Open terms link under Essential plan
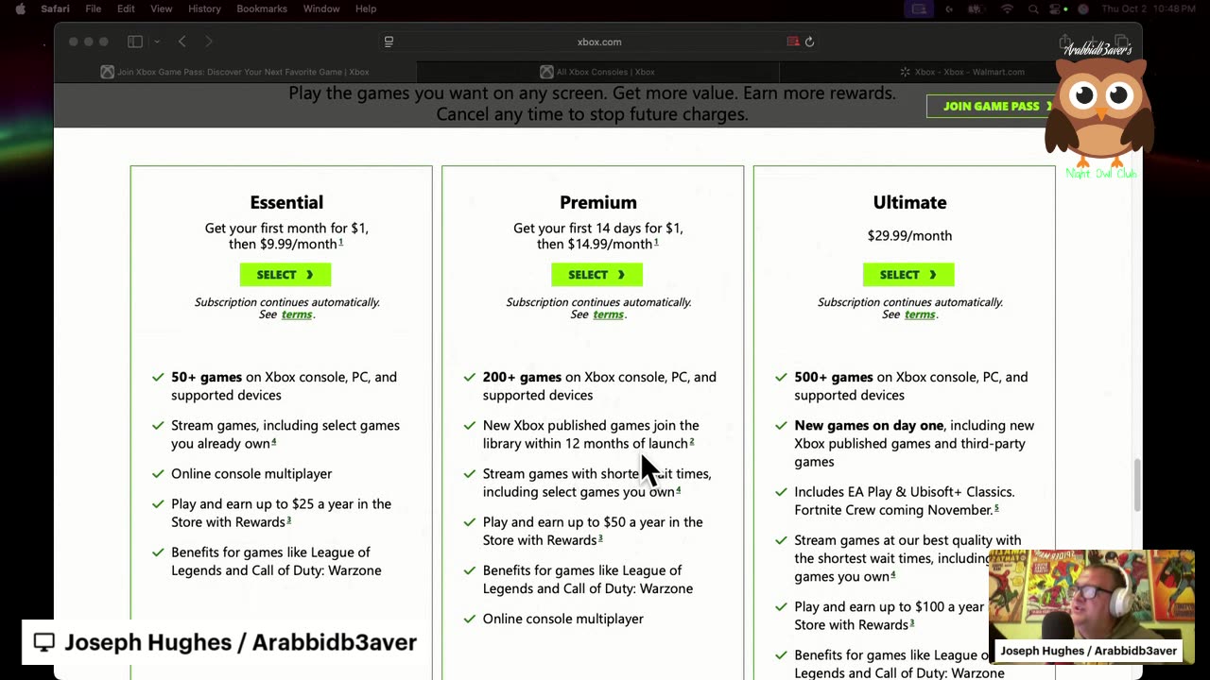Image resolution: width=1210 pixels, height=680 pixels. tap(296, 314)
